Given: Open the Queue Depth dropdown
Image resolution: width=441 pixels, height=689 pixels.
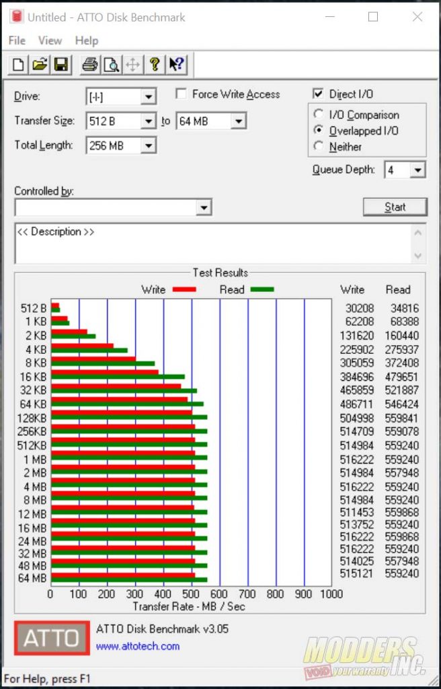Looking at the screenshot, I should (x=417, y=170).
